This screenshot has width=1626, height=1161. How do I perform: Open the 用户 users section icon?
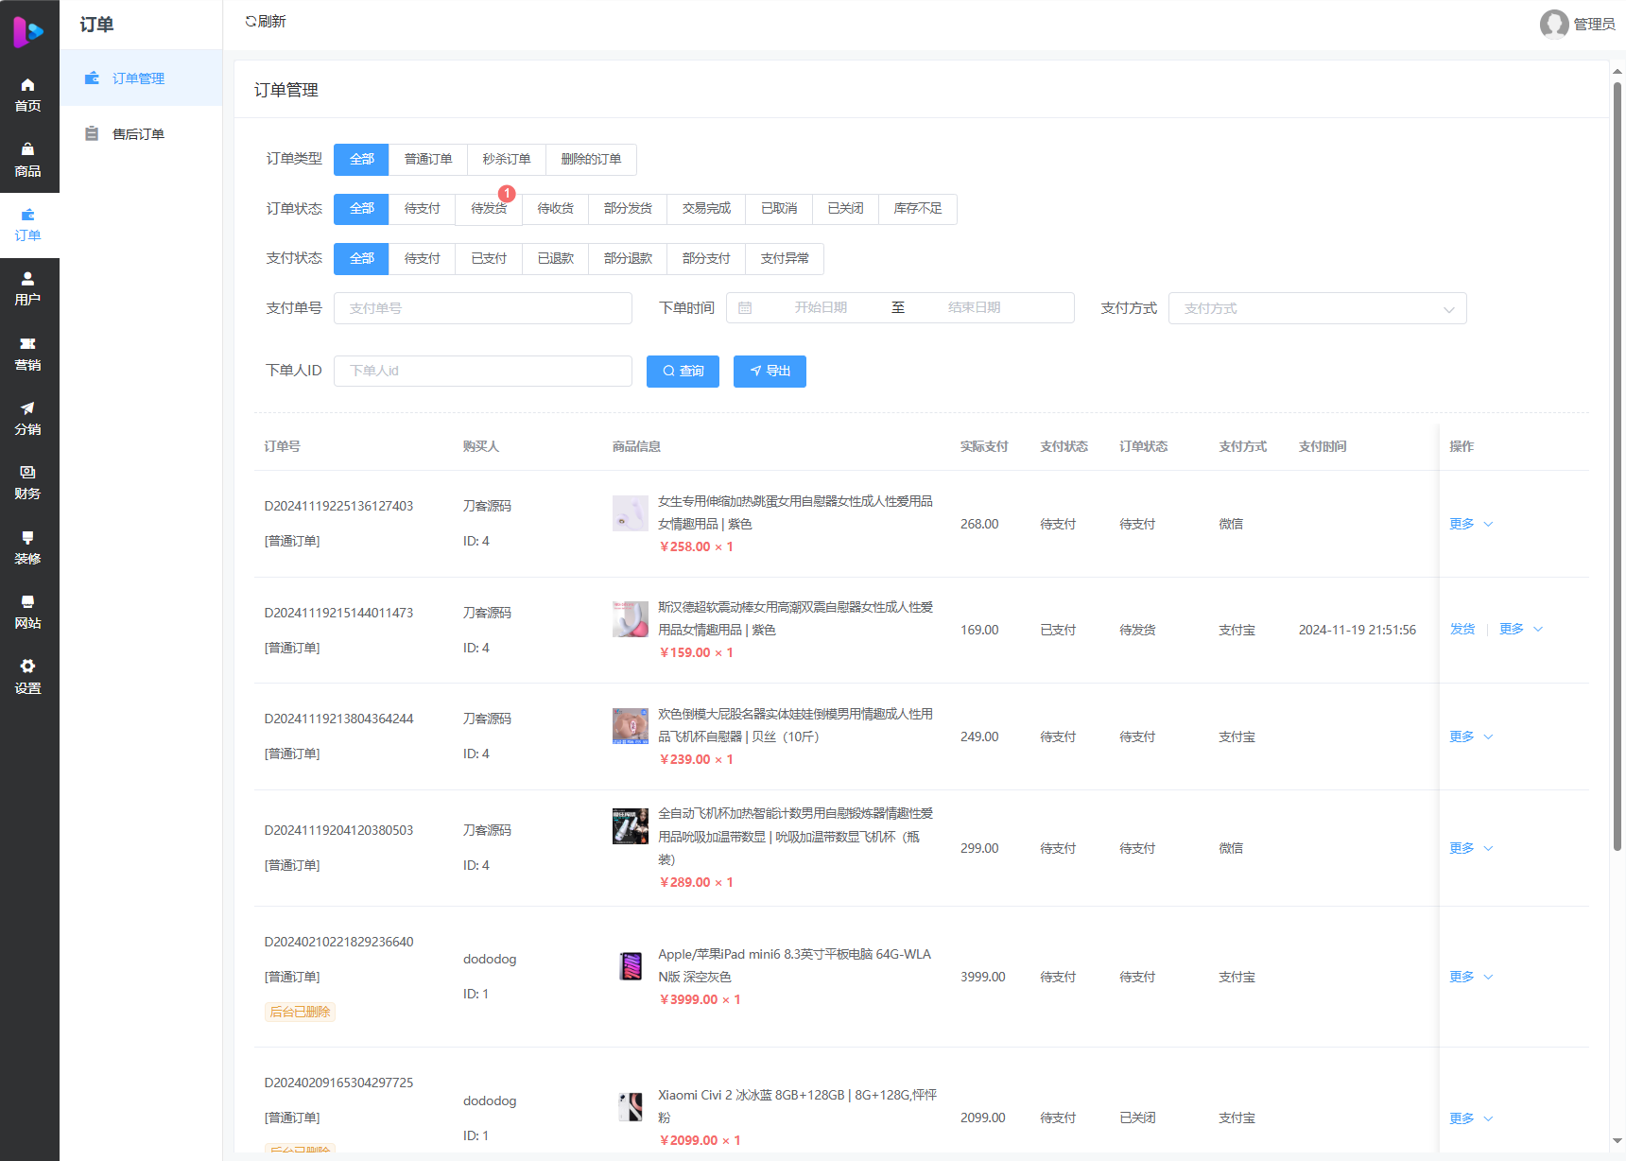pos(28,279)
